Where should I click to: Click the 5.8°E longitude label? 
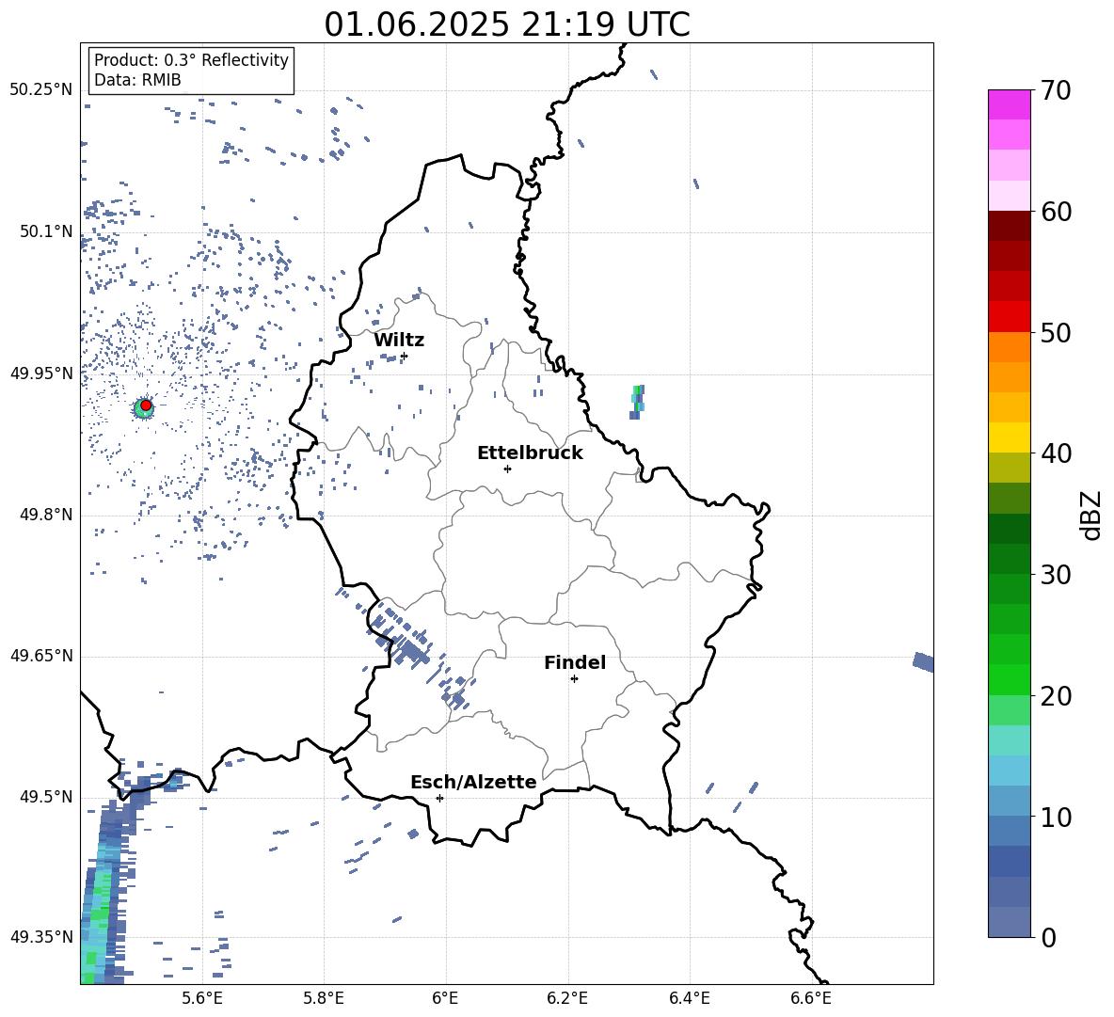(x=324, y=998)
